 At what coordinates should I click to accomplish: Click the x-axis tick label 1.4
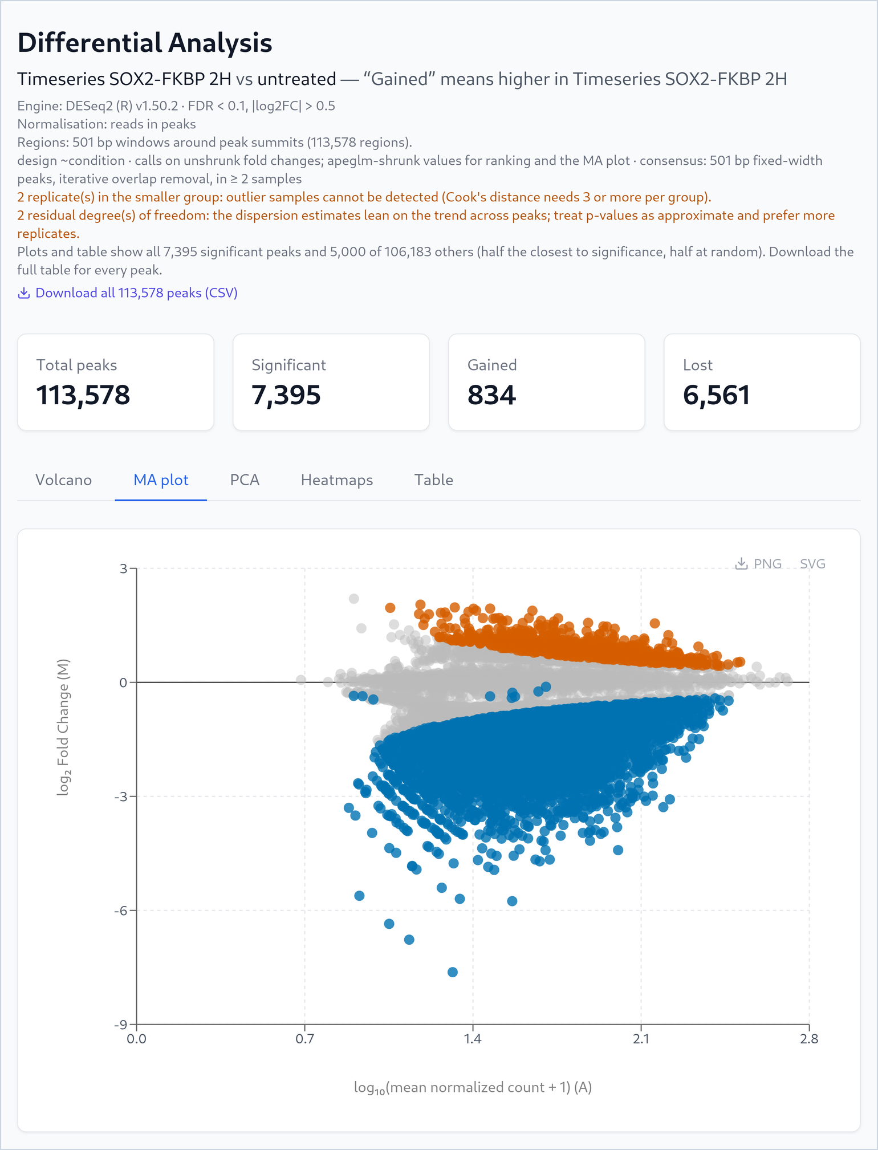click(x=473, y=1039)
